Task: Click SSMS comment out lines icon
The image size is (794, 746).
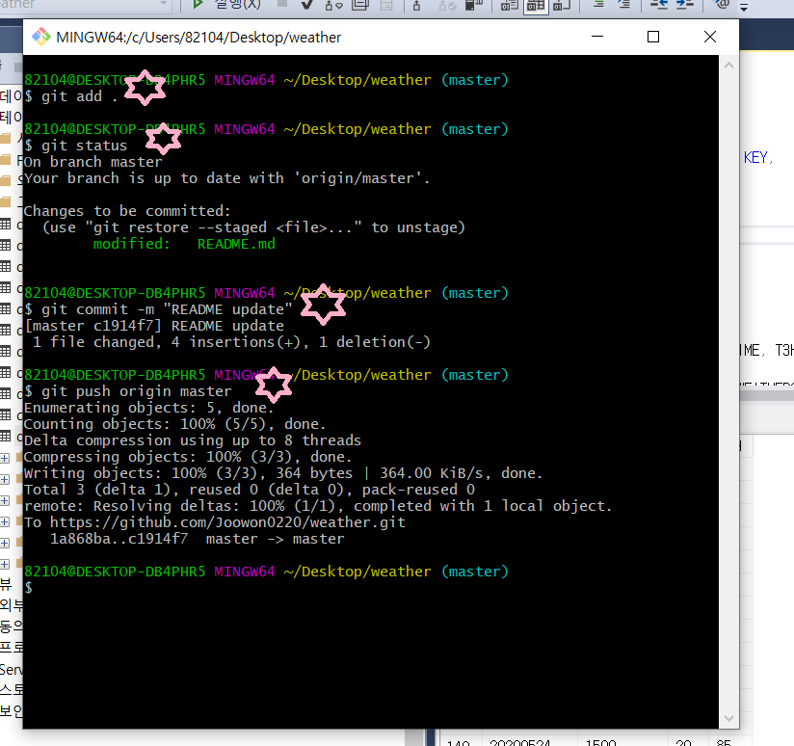Action: 598,4
